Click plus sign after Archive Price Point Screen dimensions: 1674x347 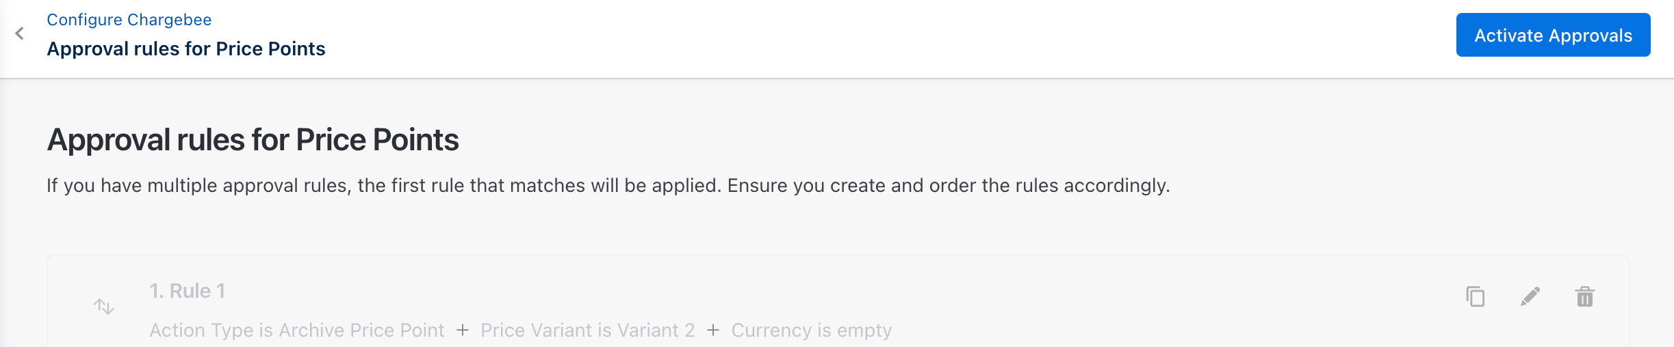(x=463, y=331)
